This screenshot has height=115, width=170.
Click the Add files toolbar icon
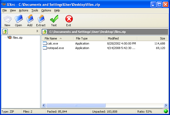[30, 20]
